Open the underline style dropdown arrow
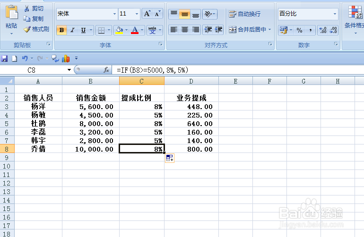 pos(91,30)
